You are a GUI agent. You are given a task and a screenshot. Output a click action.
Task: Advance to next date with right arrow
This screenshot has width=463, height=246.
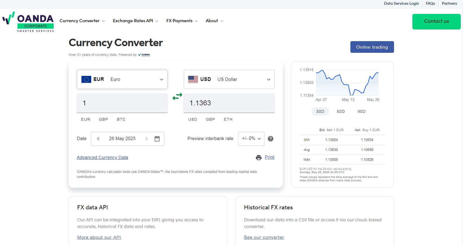(x=147, y=139)
